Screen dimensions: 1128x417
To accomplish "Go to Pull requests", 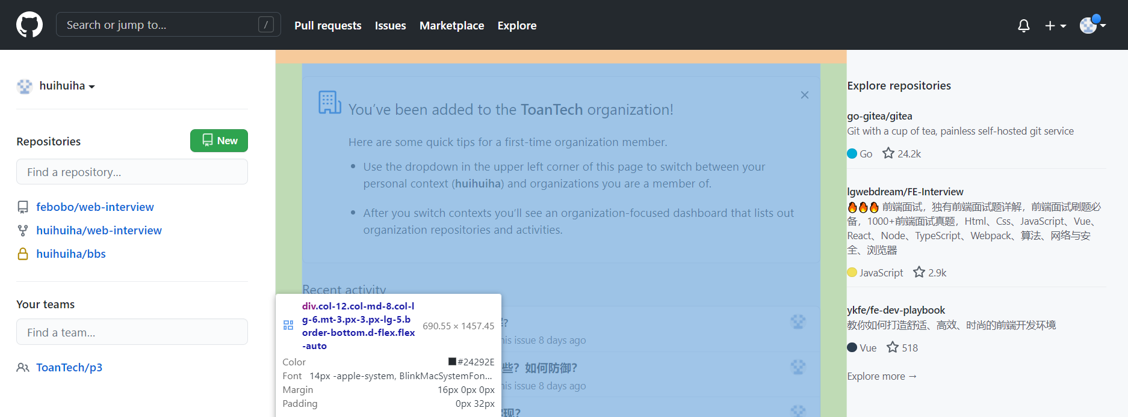I will coord(328,26).
